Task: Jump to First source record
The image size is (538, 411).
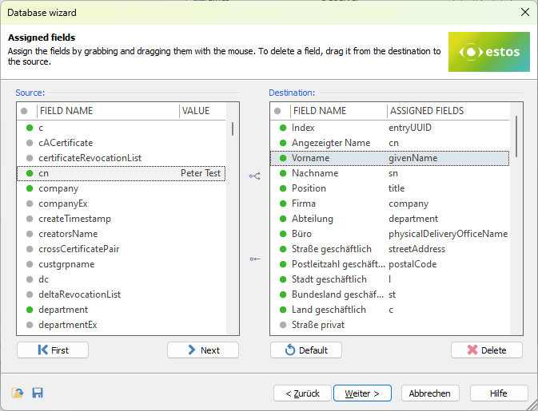Action: [53, 350]
